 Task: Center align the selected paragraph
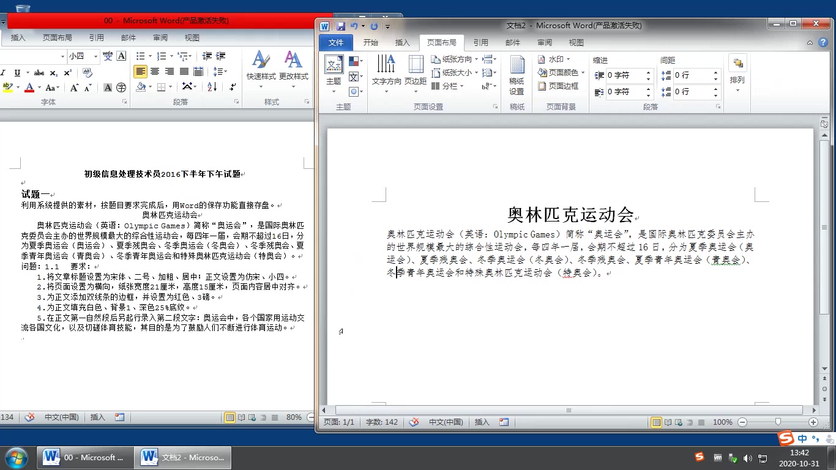154,72
